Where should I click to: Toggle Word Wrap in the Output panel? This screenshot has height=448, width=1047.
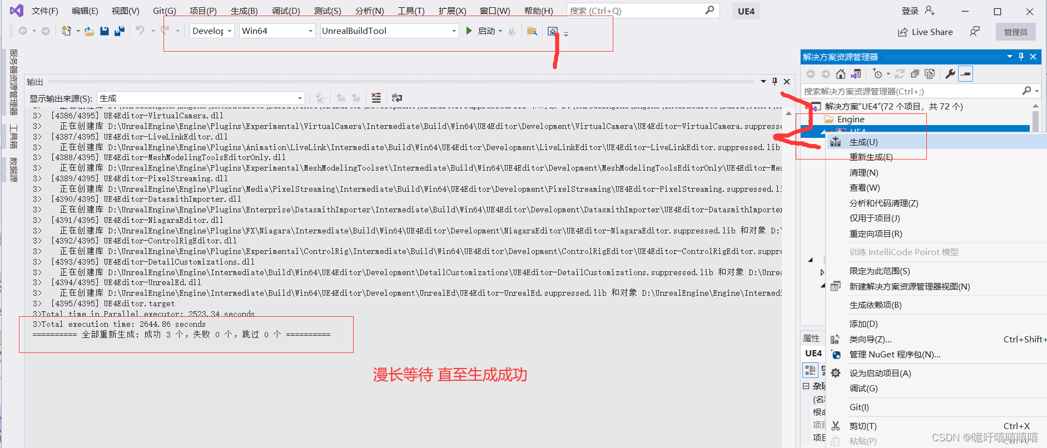click(x=397, y=98)
